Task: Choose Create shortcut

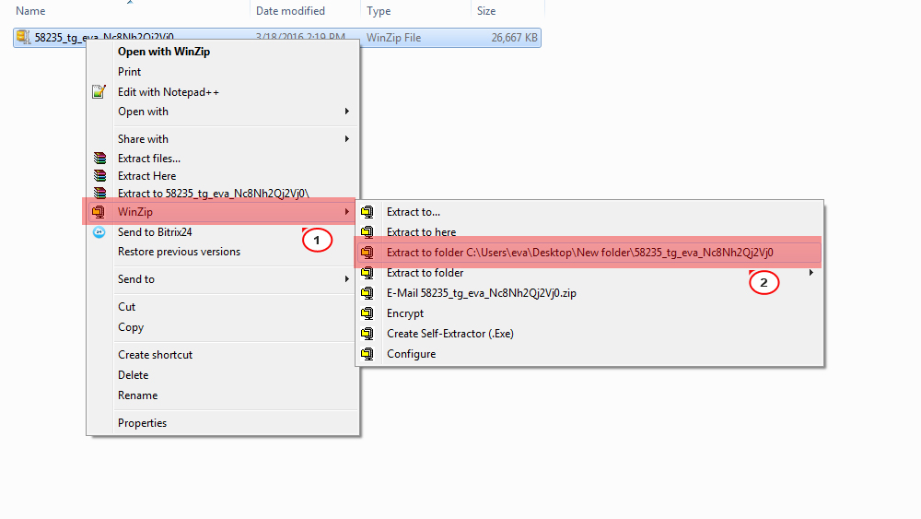Action: [223, 354]
